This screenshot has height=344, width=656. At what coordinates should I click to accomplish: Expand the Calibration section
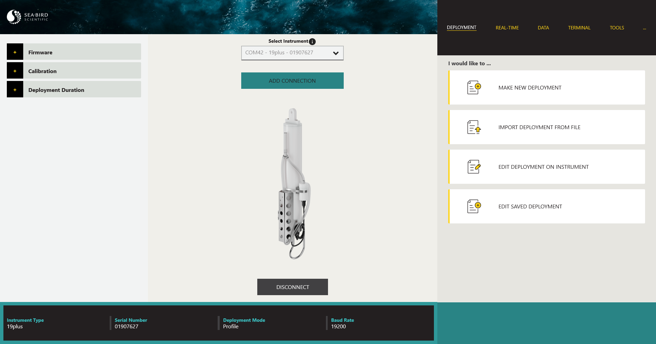(x=15, y=71)
